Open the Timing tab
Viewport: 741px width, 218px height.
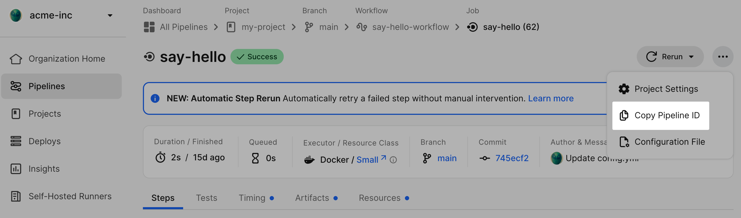pyautogui.click(x=252, y=198)
